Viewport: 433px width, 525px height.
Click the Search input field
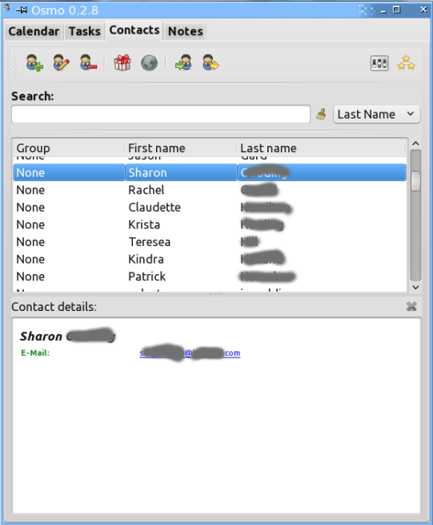(161, 114)
